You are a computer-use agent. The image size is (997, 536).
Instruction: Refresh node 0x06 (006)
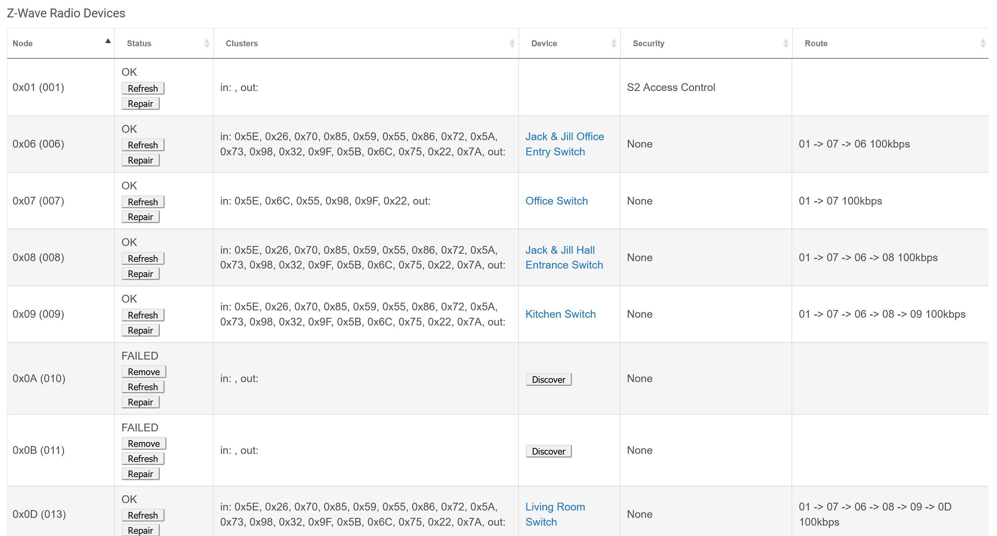coord(143,145)
